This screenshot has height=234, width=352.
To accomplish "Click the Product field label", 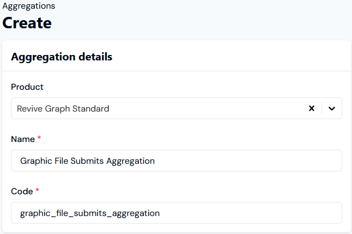I will [27, 87].
